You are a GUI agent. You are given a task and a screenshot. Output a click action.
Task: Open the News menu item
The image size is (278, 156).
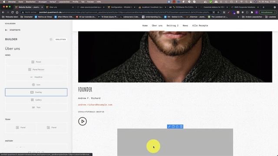click(185, 26)
